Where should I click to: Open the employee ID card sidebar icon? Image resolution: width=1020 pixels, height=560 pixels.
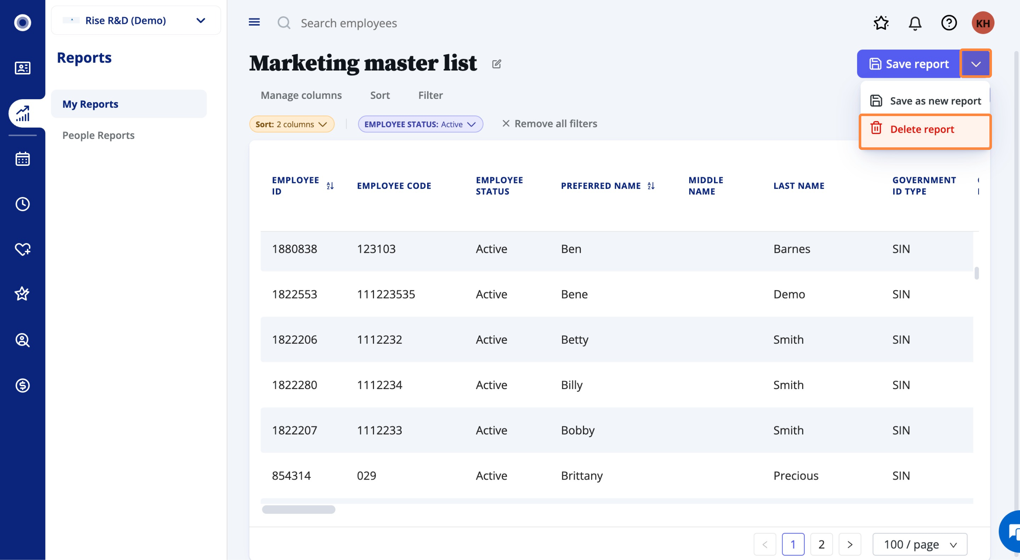pyautogui.click(x=23, y=68)
